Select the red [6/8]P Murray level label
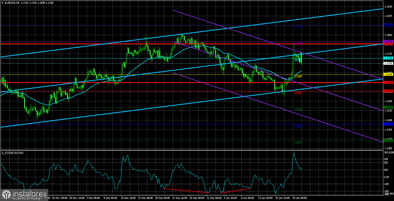 [x=298, y=93]
